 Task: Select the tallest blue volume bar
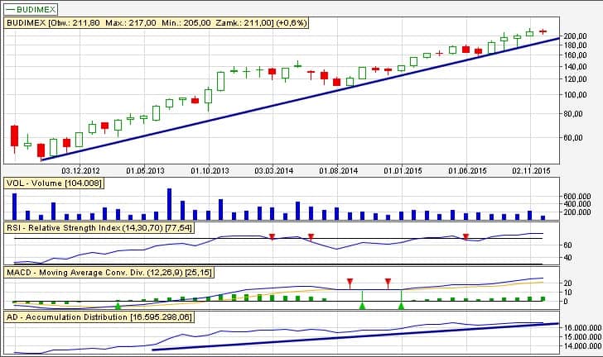tap(169, 203)
